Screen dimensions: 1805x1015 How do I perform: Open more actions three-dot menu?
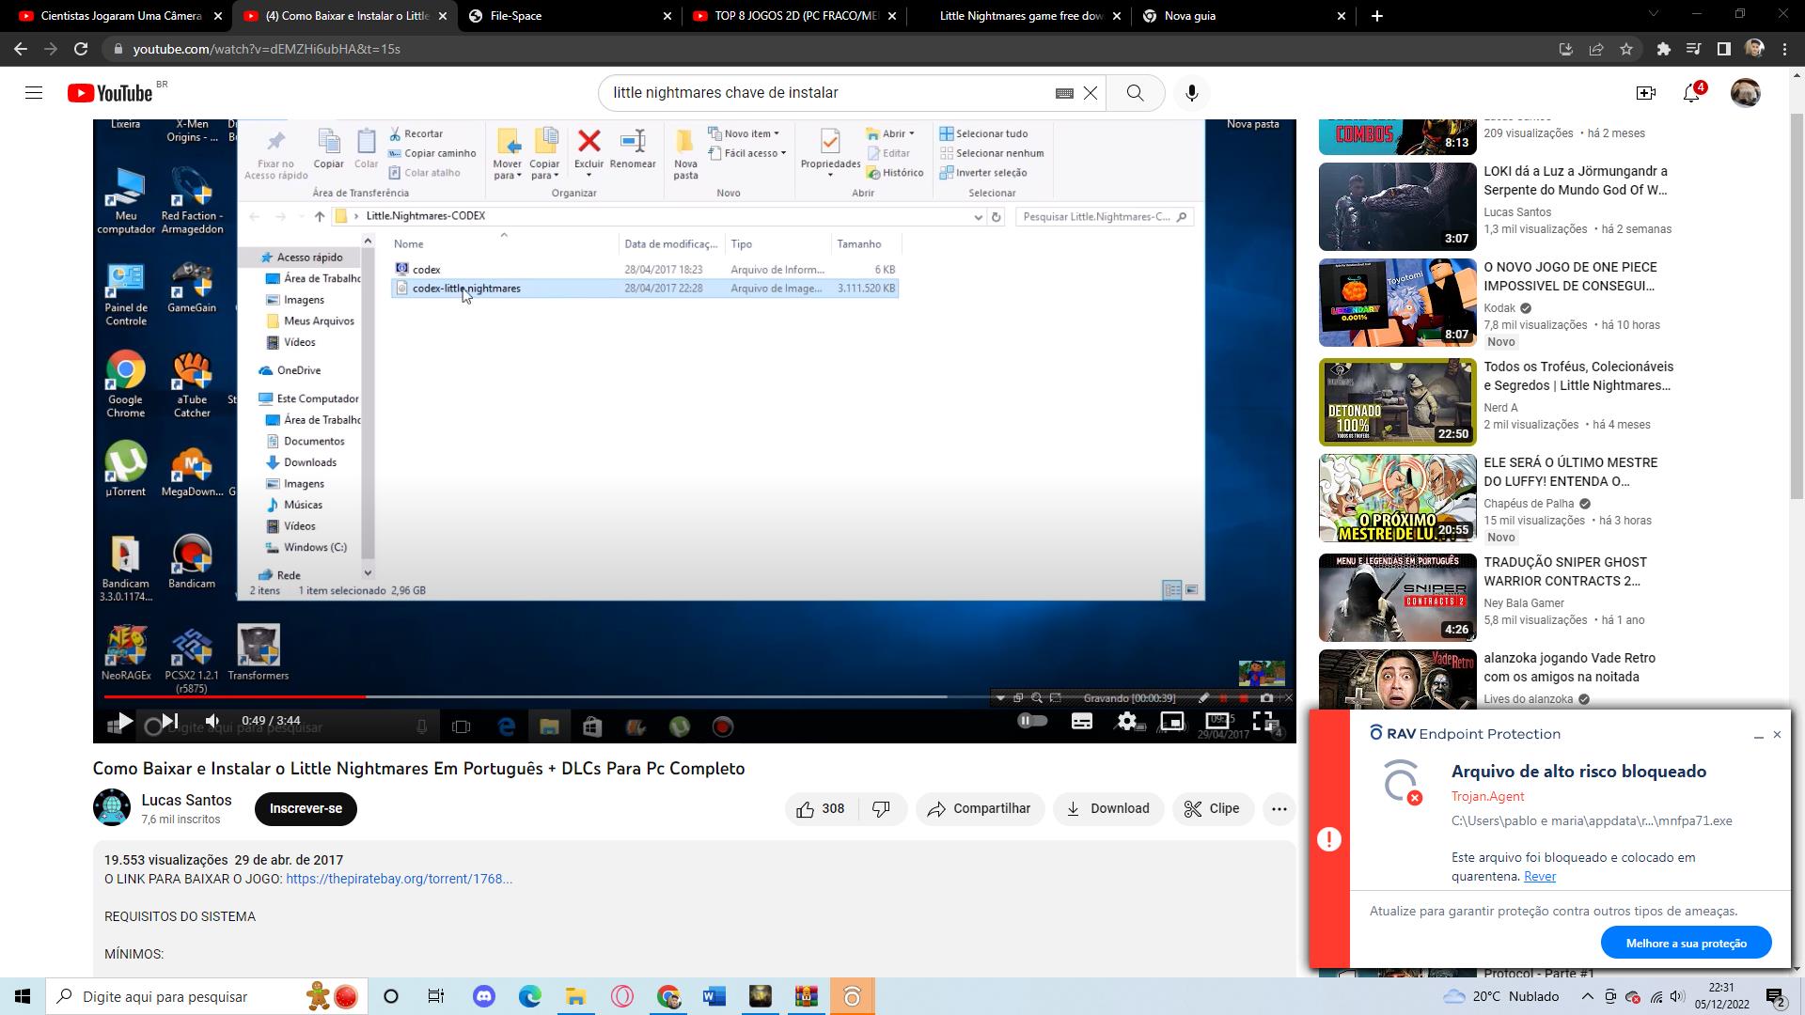point(1279,808)
